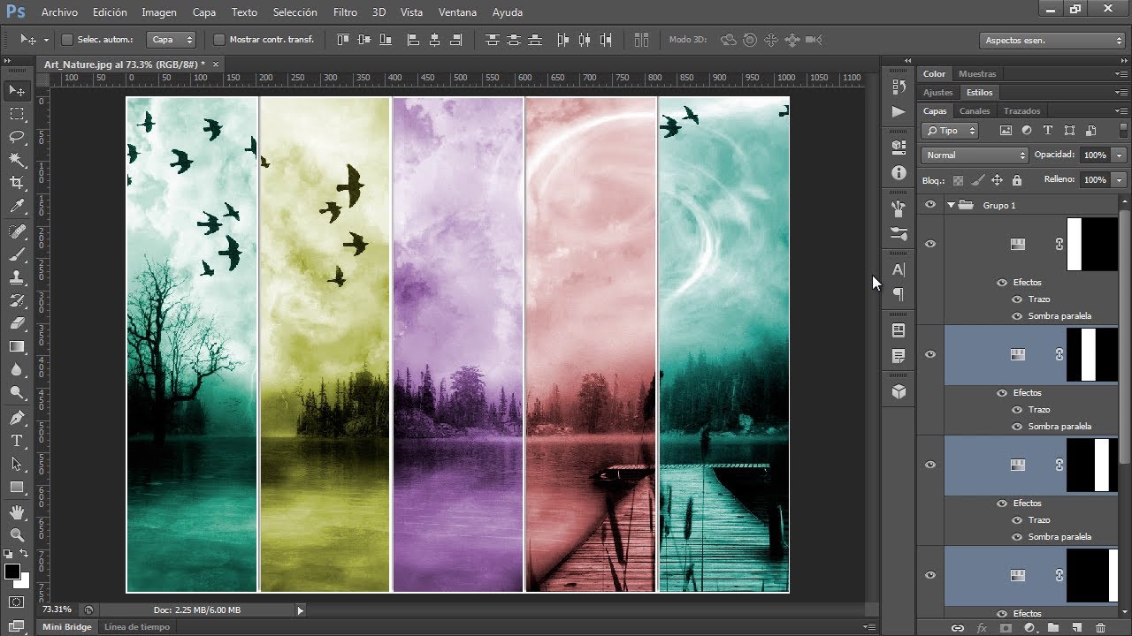
Task: Select the Crop tool
Action: pos(17,183)
